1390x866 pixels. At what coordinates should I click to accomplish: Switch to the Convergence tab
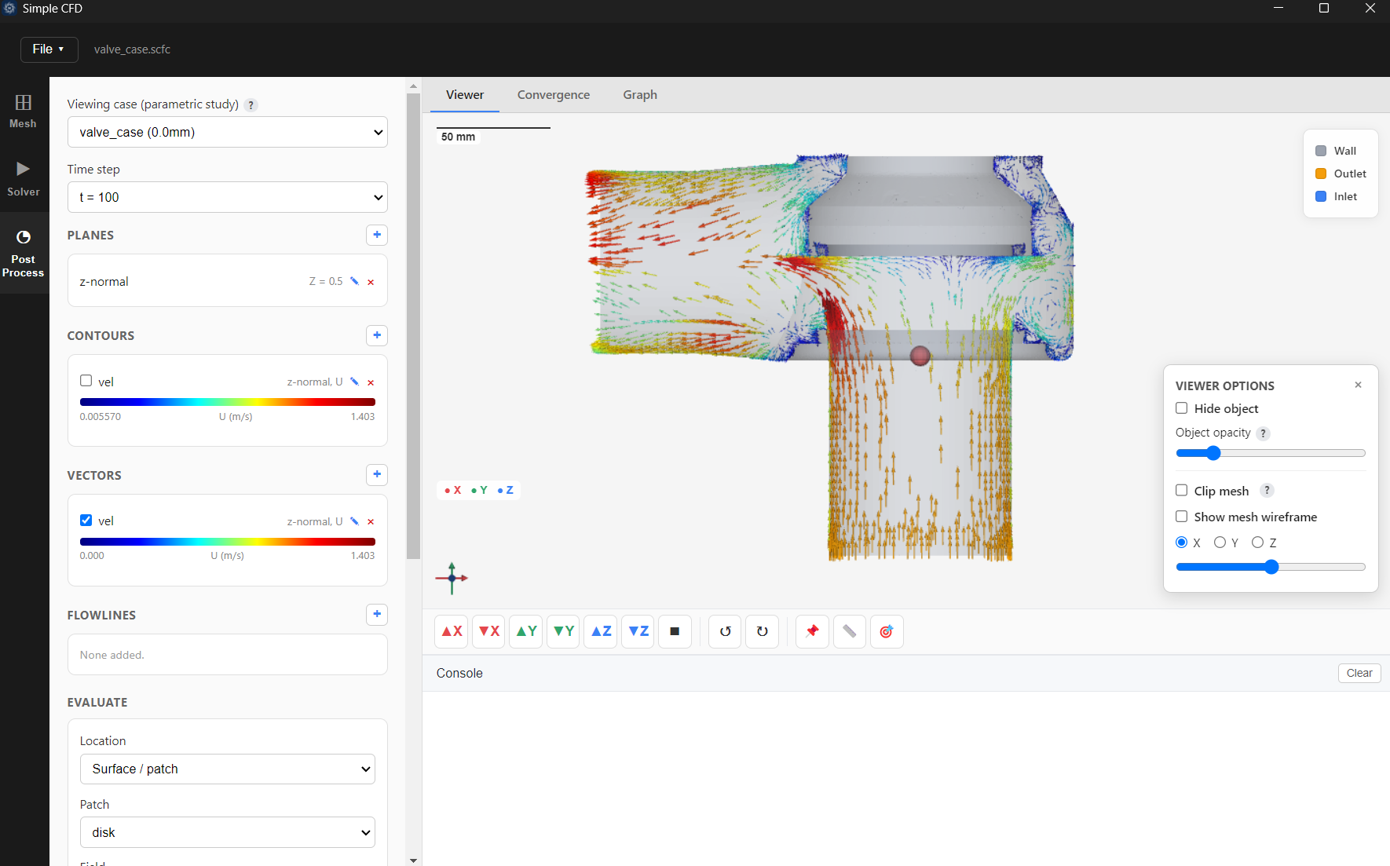(x=554, y=95)
